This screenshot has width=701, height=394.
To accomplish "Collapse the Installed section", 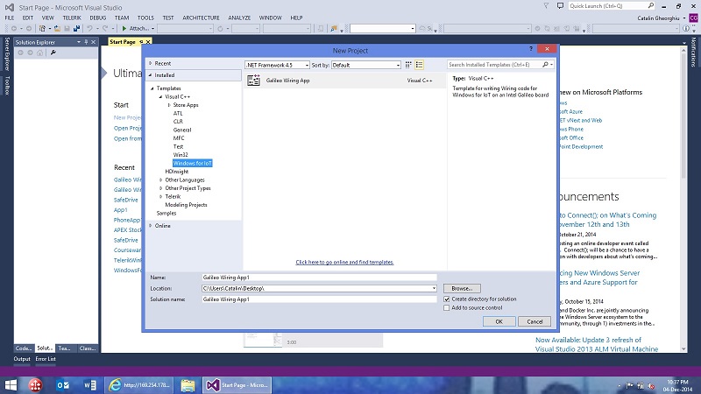I will (x=151, y=75).
